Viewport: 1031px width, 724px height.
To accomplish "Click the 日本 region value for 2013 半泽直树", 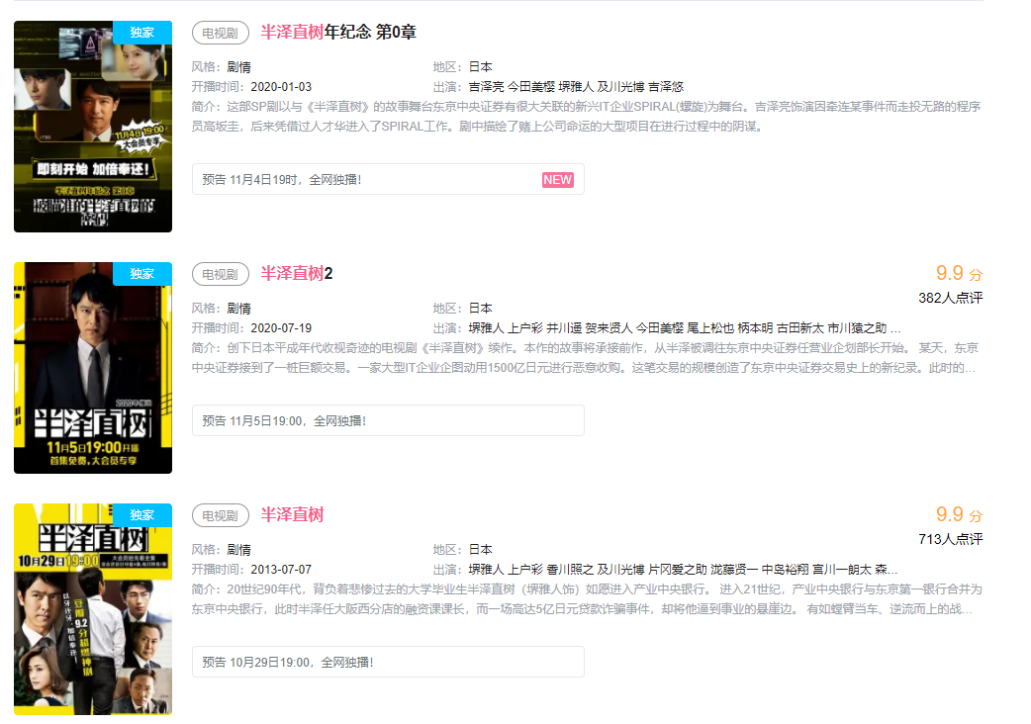I will pos(480,549).
